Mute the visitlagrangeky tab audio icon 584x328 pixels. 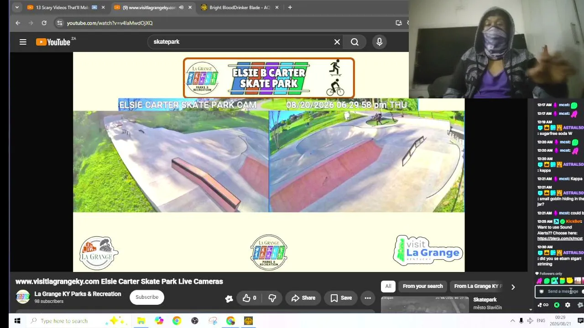tap(181, 7)
